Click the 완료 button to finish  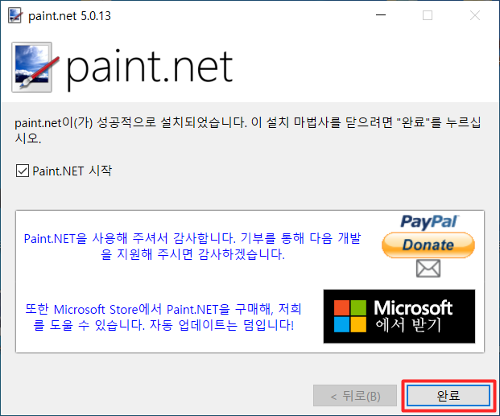[448, 396]
